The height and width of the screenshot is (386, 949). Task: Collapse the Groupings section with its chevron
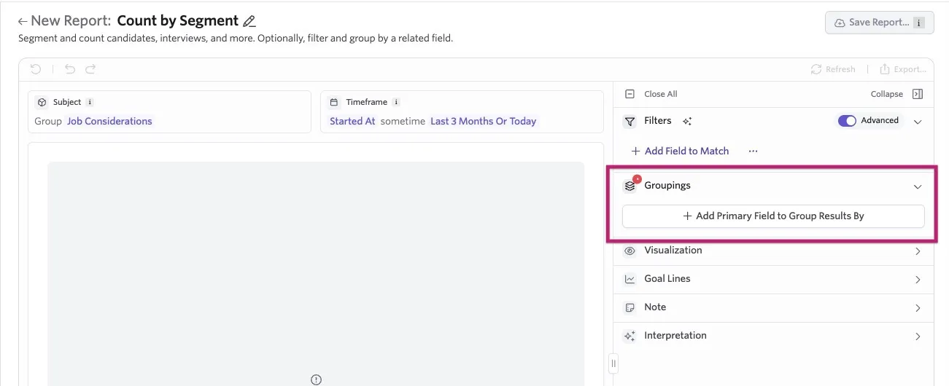918,186
